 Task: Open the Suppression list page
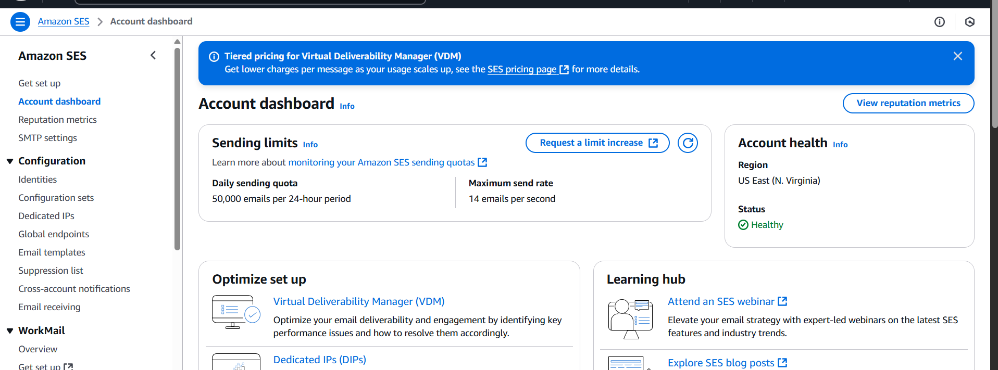pos(51,271)
